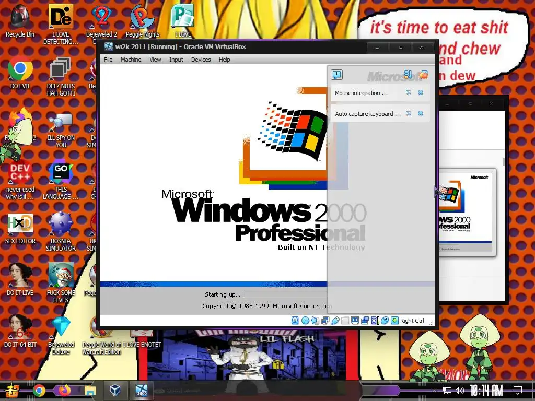Delete all finished notifications icon
The height and width of the screenshot is (401, 535).
(x=423, y=74)
